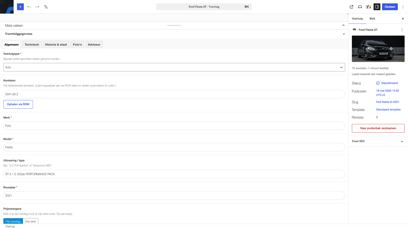Click the featured Ford Fiesta image thumbnail

(378, 49)
